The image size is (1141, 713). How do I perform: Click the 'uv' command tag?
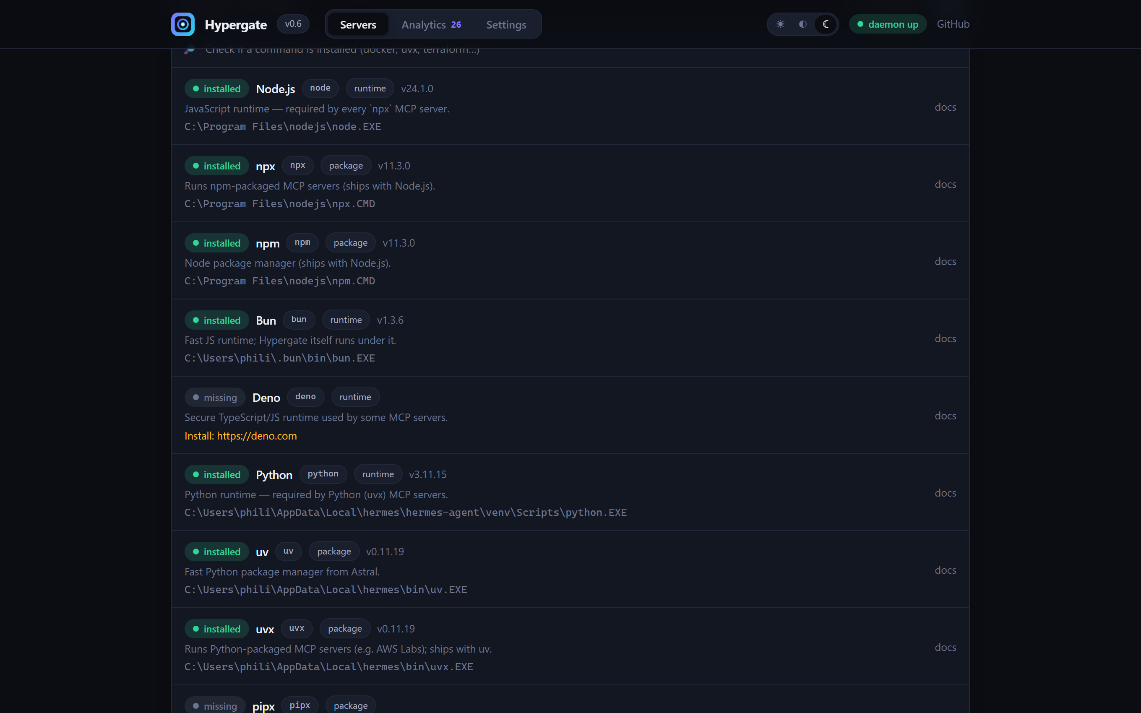click(x=289, y=551)
